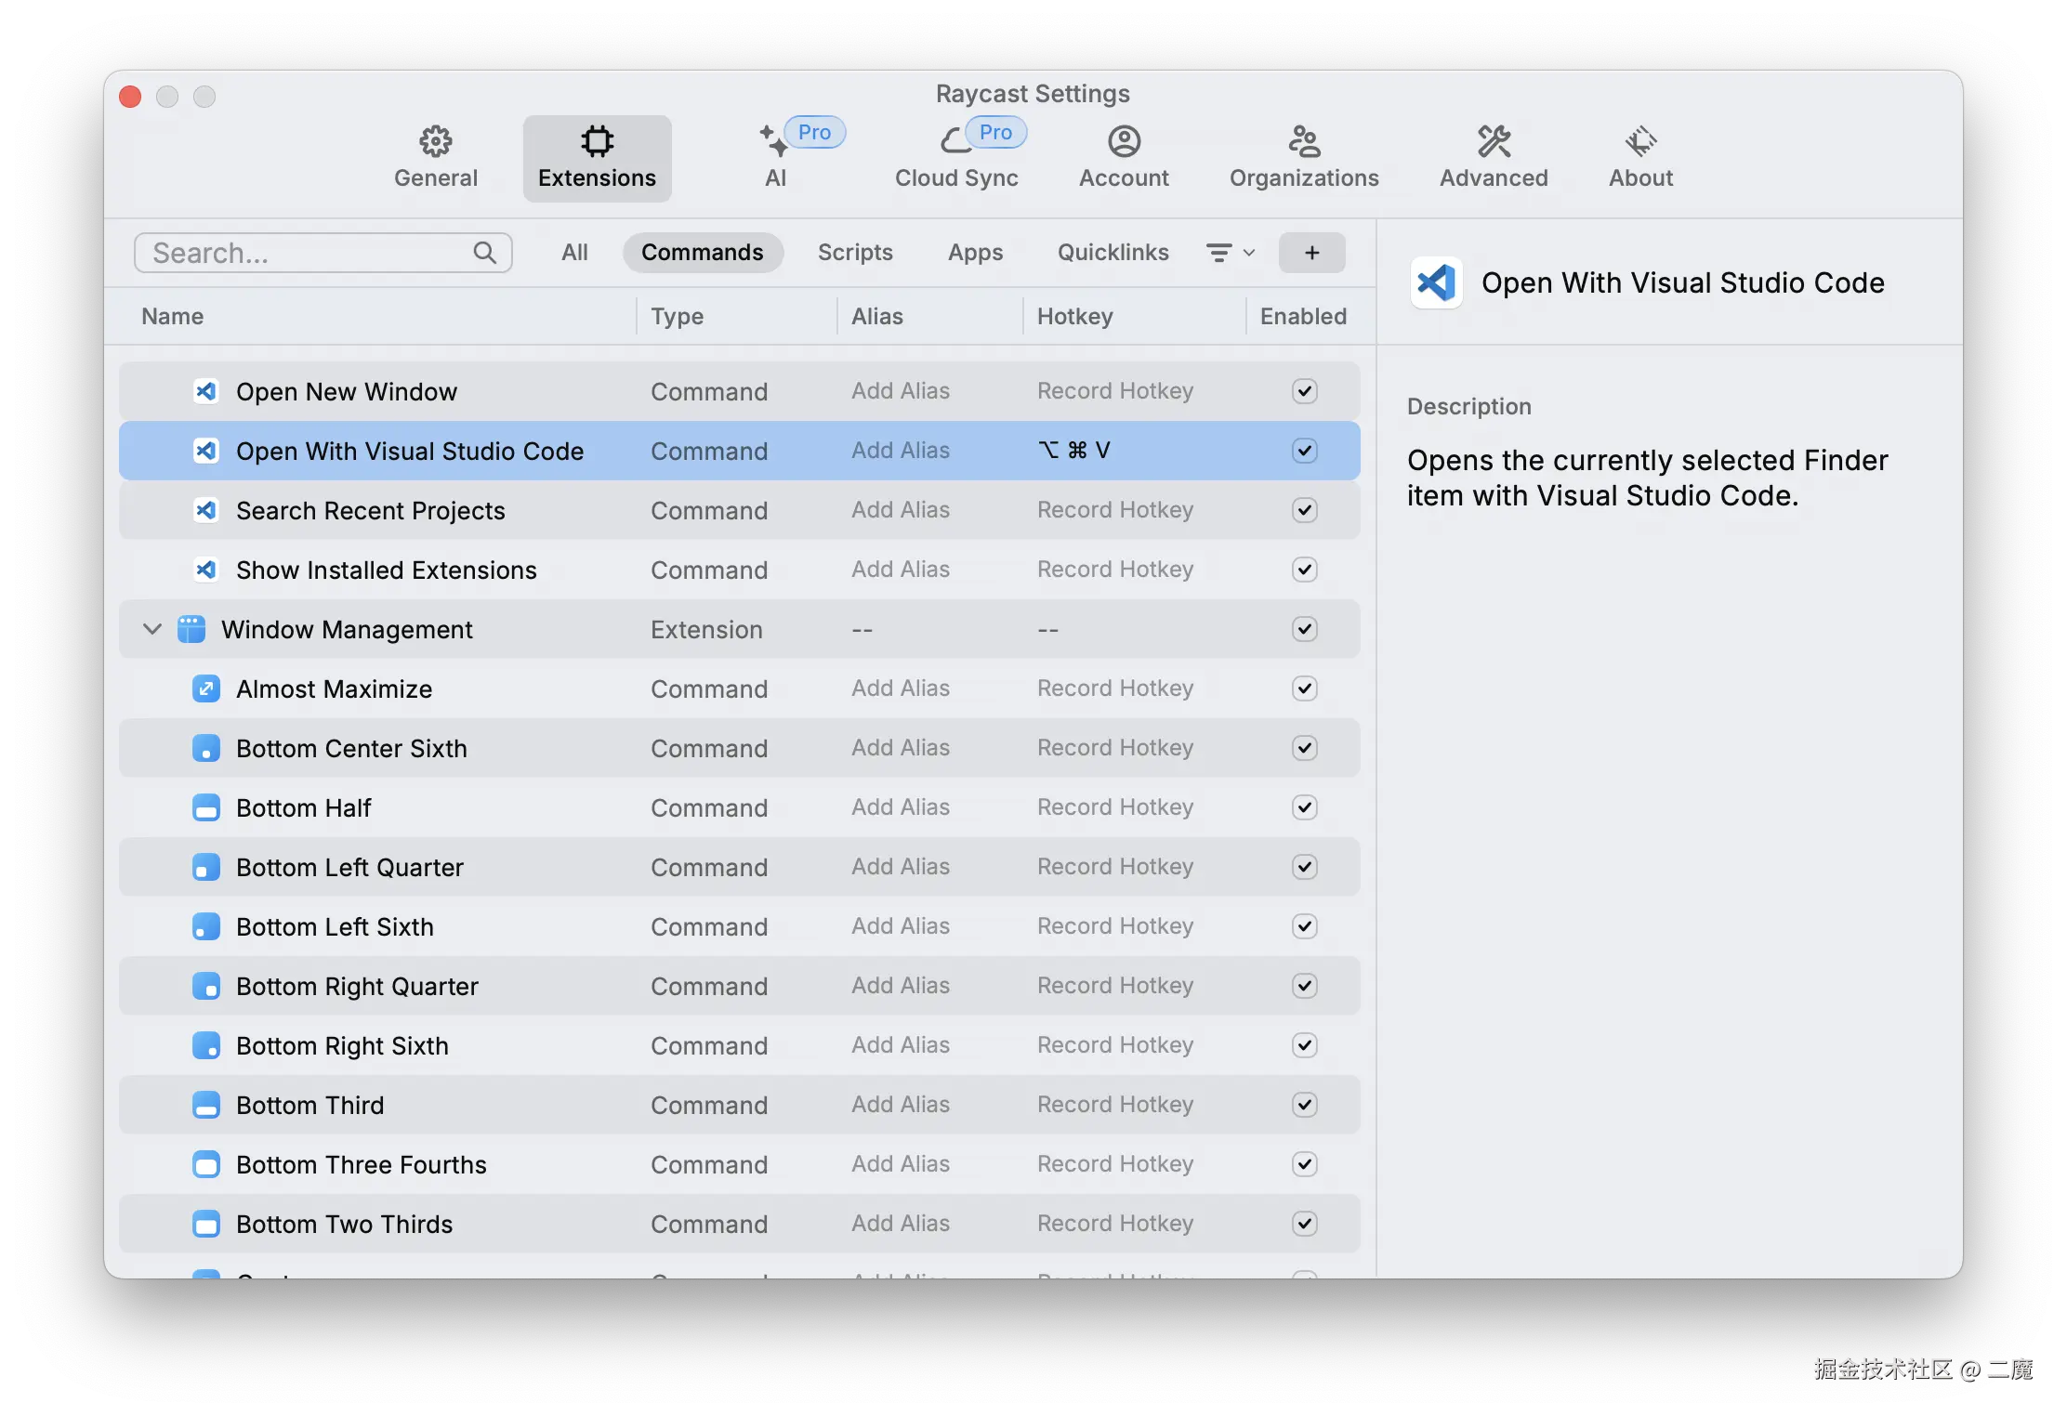Open the Organizations settings icon

[x=1304, y=142]
